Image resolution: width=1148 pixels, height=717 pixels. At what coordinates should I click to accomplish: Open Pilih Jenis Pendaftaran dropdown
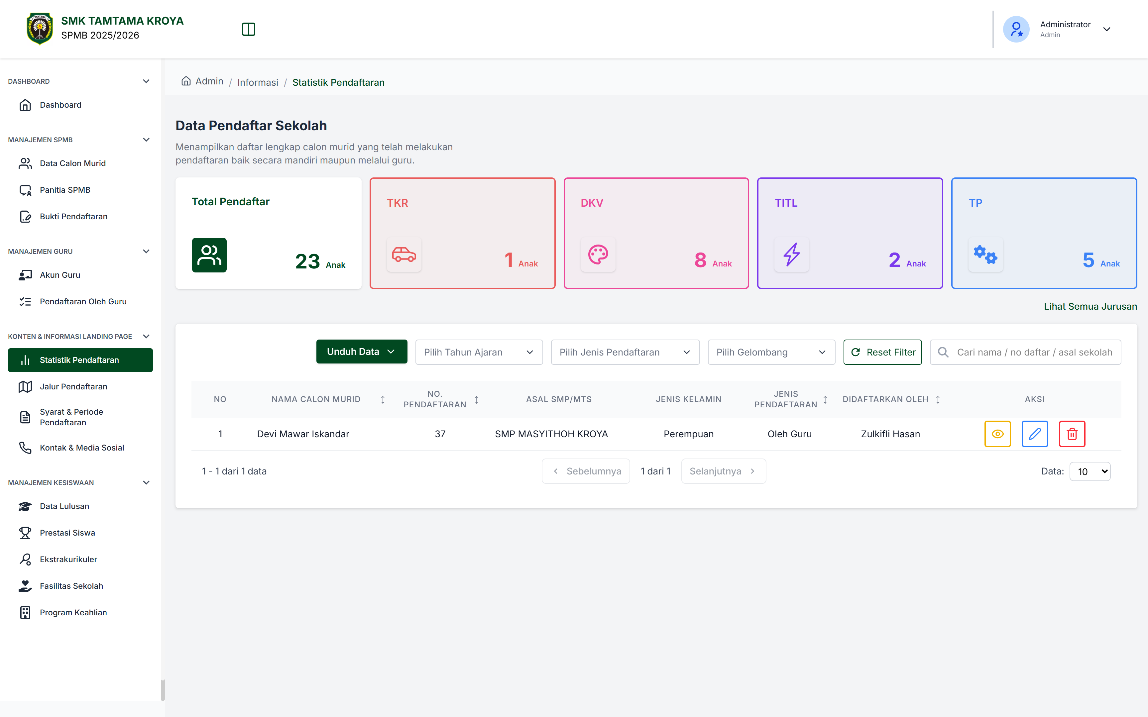tap(625, 352)
